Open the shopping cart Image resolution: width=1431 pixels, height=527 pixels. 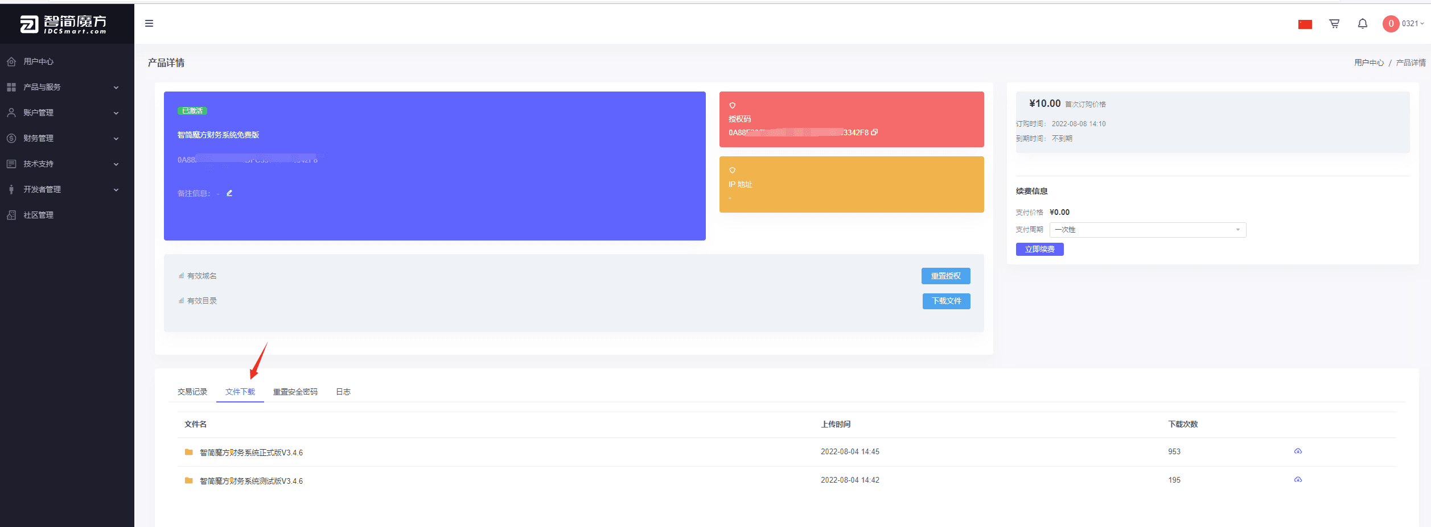point(1334,23)
